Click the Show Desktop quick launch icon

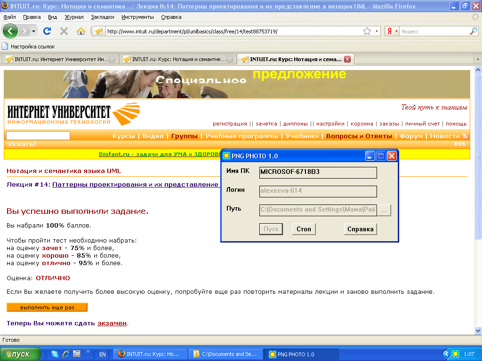click(x=77, y=354)
